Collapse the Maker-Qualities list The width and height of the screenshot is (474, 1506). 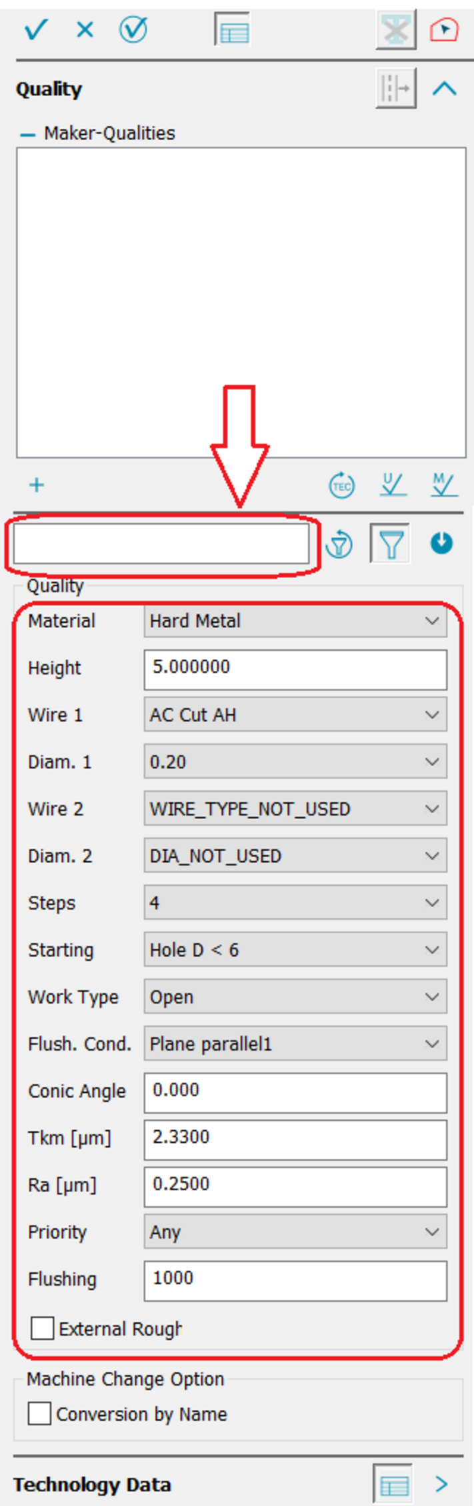click(27, 134)
